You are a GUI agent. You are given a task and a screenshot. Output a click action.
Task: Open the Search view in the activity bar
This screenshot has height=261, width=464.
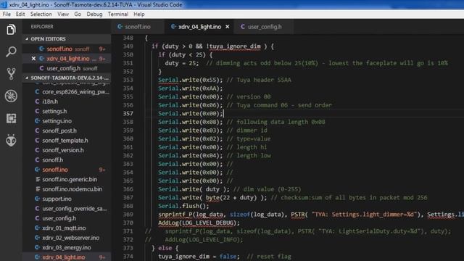click(11, 51)
